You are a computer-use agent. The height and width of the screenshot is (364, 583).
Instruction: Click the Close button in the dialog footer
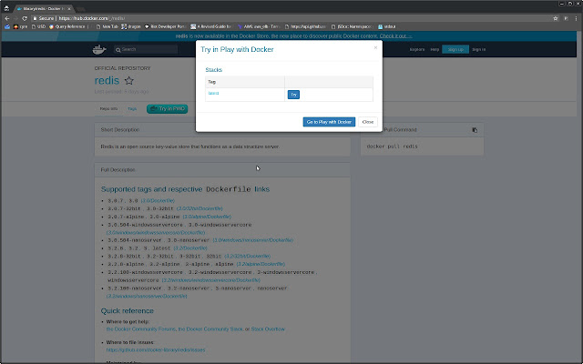pyautogui.click(x=368, y=122)
